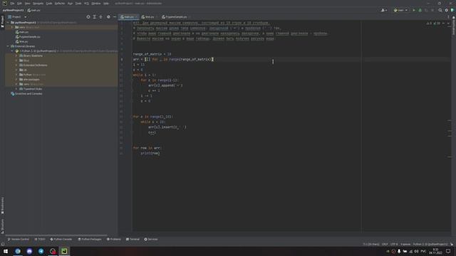Image resolution: width=456 pixels, height=256 pixels.
Task: Click the PyCharm logo icon at top left
Action: tap(4, 3)
